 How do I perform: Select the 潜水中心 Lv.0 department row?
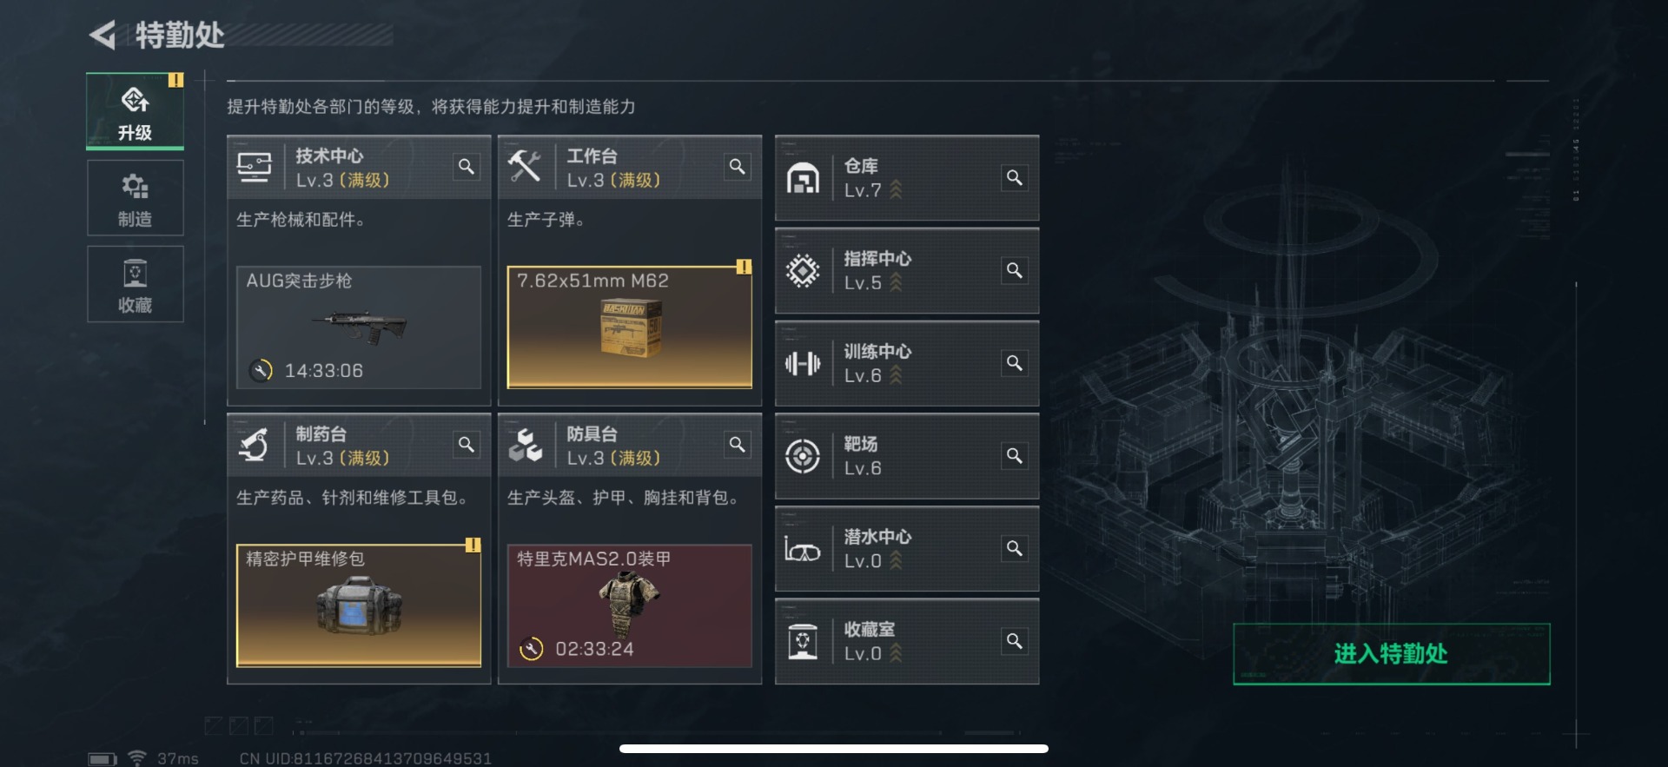[x=907, y=549]
